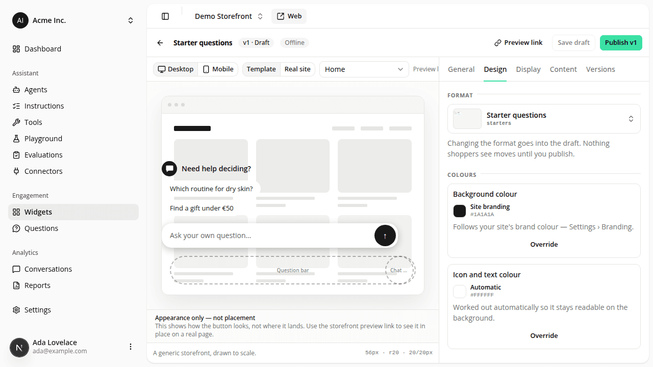Image resolution: width=653 pixels, height=367 pixels.
Task: Click the Reports document icon
Action: pyautogui.click(x=16, y=285)
